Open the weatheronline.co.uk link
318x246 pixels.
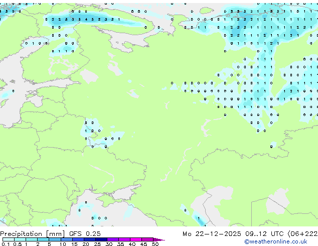click(276, 241)
